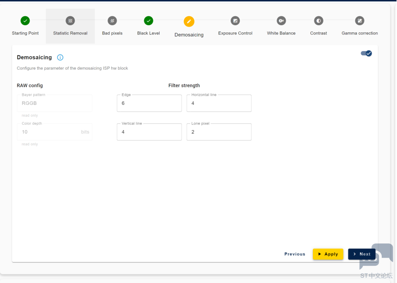Viewport: 397px width, 283px height.
Task: Go to the Starting Point step label
Action: tap(25, 33)
